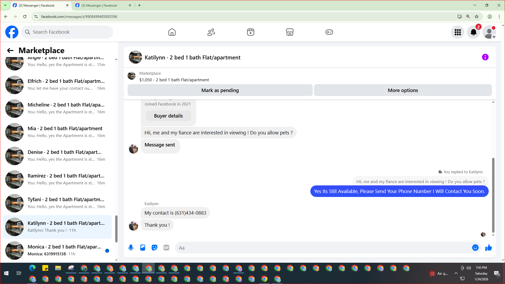
Task: Click the Buyer details button
Action: click(168, 116)
